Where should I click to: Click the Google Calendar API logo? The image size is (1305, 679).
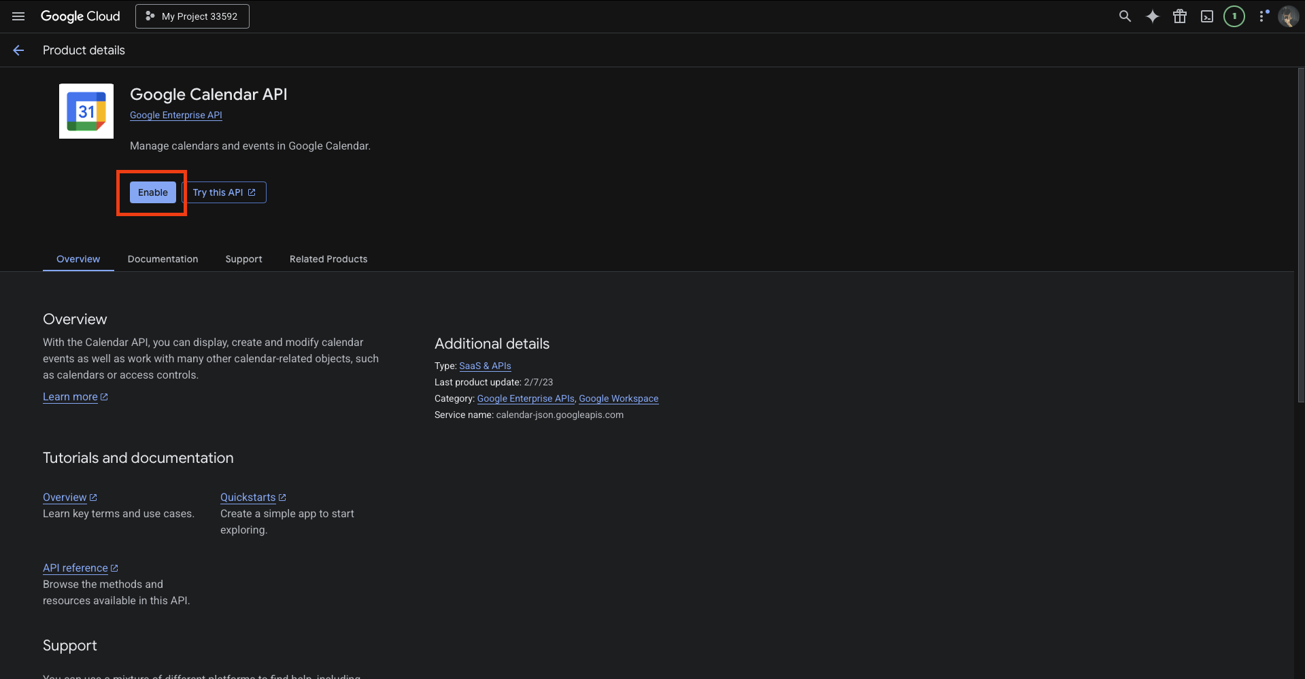[86, 111]
